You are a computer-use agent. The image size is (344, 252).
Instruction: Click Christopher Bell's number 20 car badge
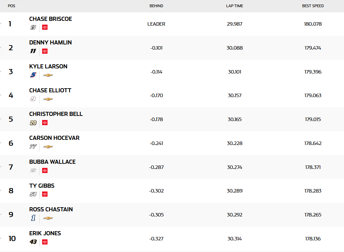coord(33,123)
